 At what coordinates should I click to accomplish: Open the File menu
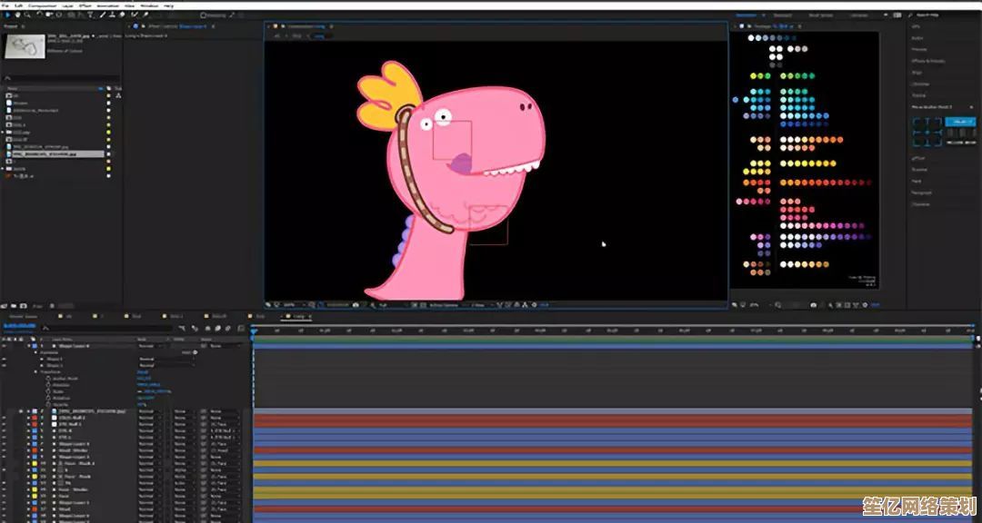point(5,5)
